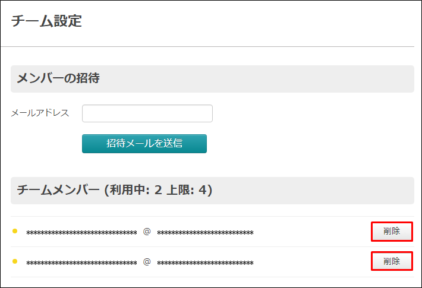Image resolution: width=422 pixels, height=288 pixels.
Task: Click the 利用中: 2 usage count
Action: [x=136, y=190]
